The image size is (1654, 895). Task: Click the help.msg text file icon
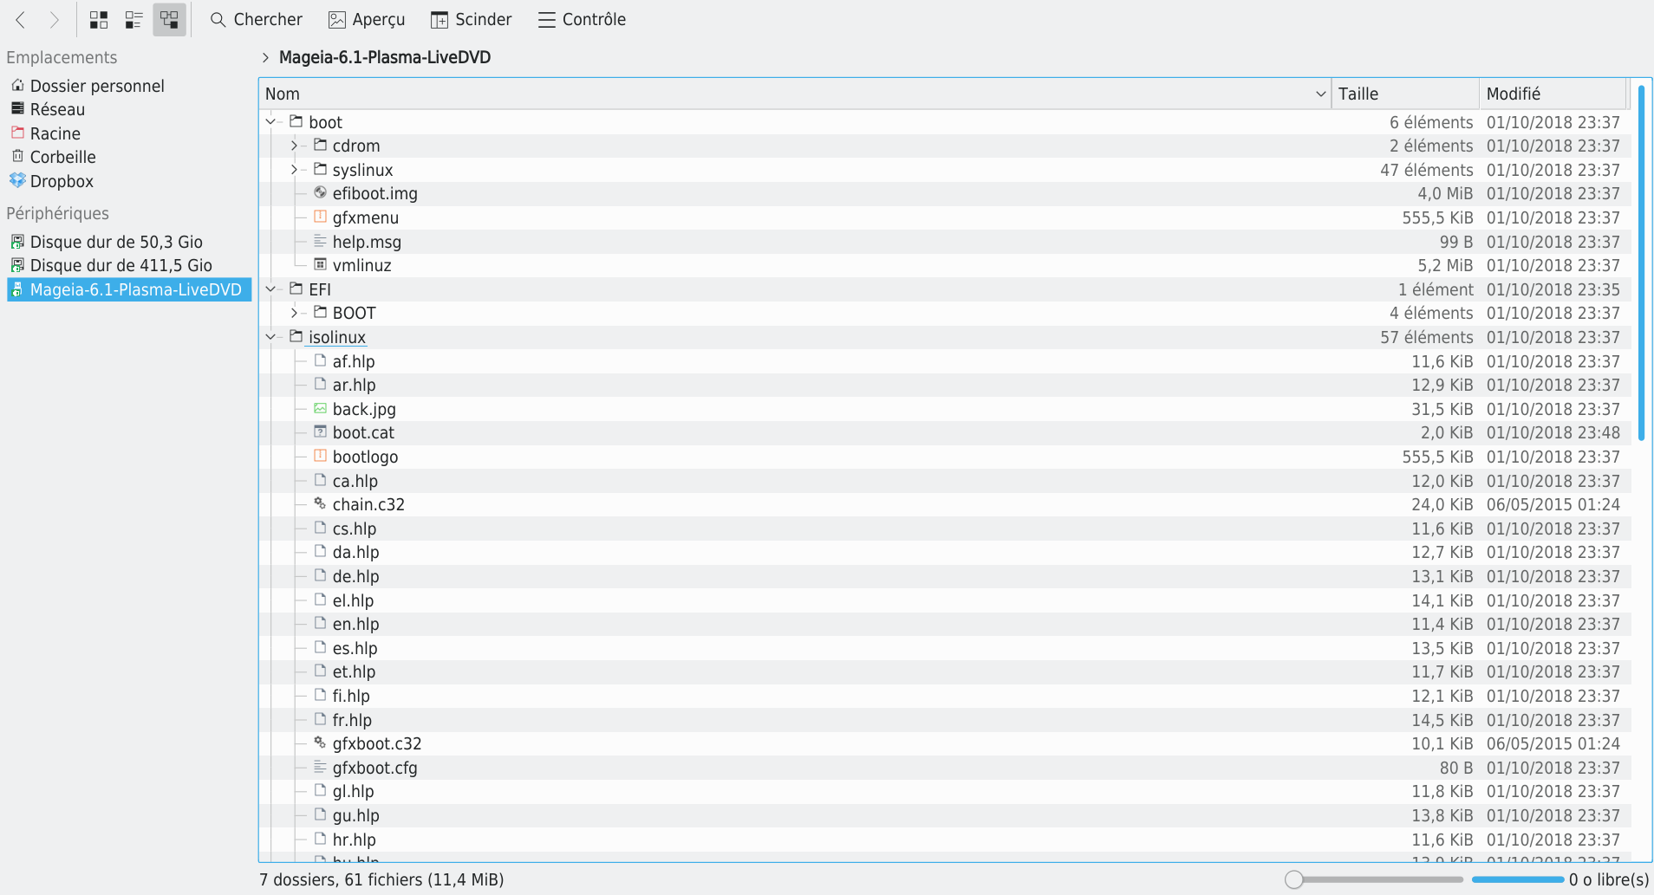click(x=320, y=240)
